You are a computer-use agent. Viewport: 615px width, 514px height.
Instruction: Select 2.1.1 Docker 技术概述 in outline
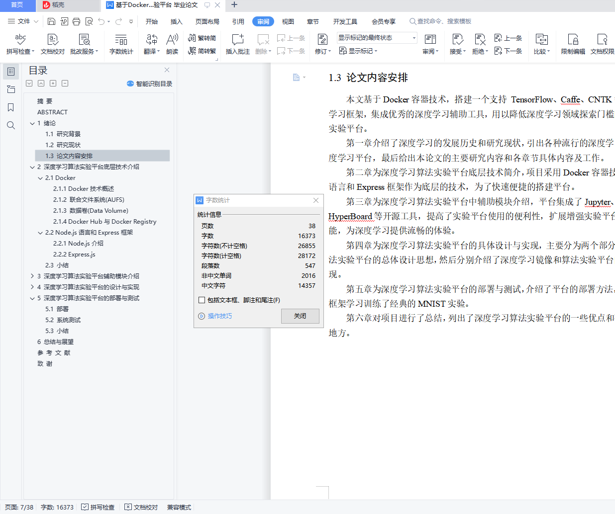tap(84, 189)
